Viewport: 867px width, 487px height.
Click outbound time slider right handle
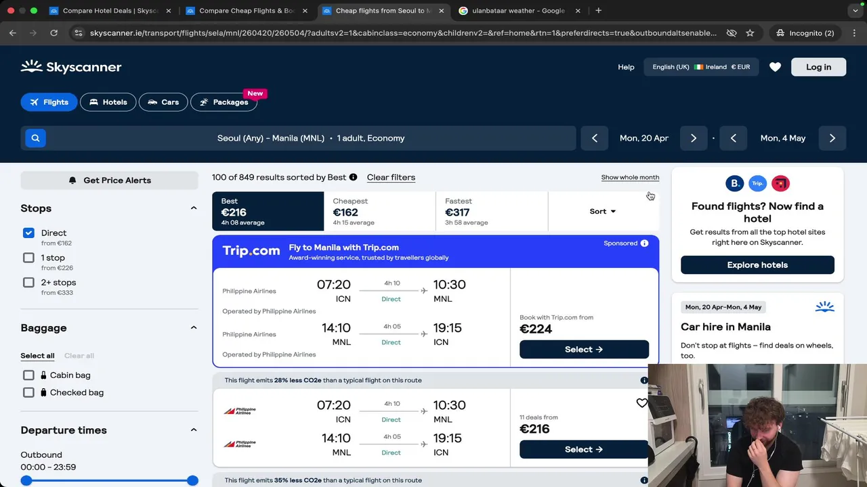point(192,480)
